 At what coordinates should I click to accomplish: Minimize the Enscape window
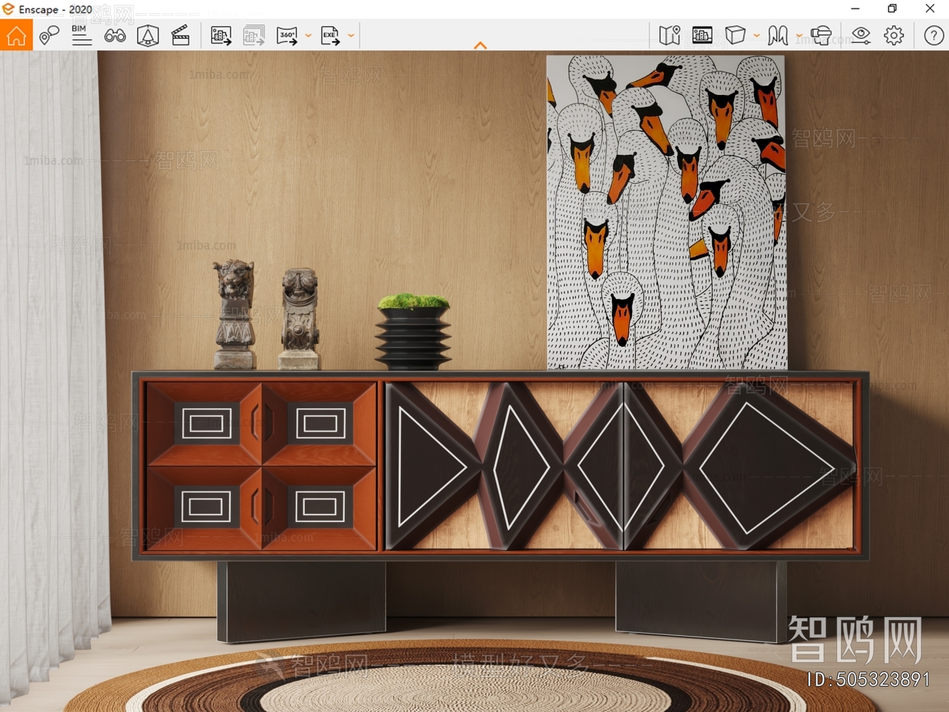coord(855,9)
